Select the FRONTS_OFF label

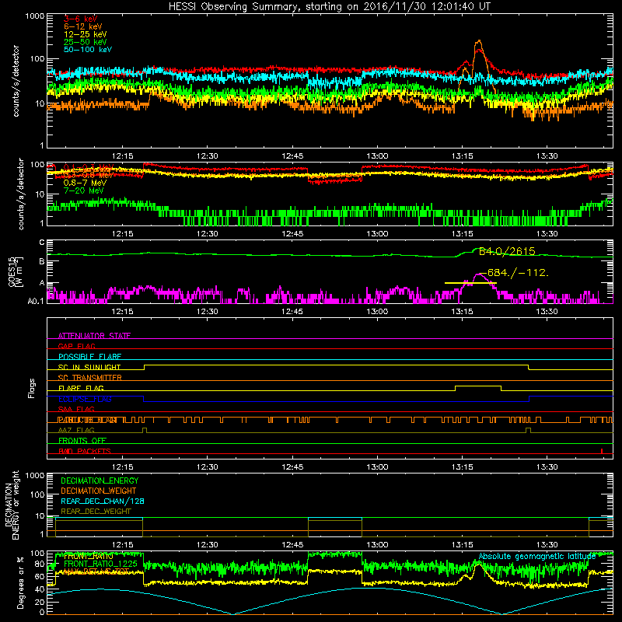tap(82, 441)
